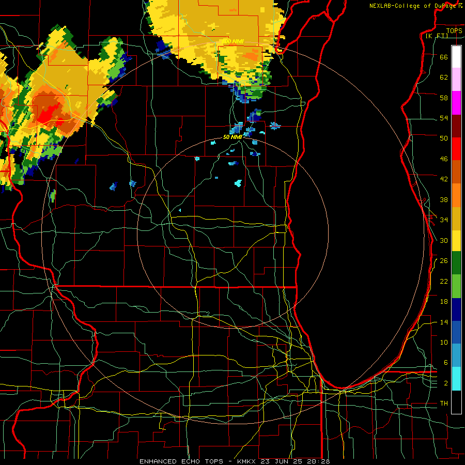Choose the cyan legend swatch
Viewport: 465px width, 465px height.
(x=456, y=379)
